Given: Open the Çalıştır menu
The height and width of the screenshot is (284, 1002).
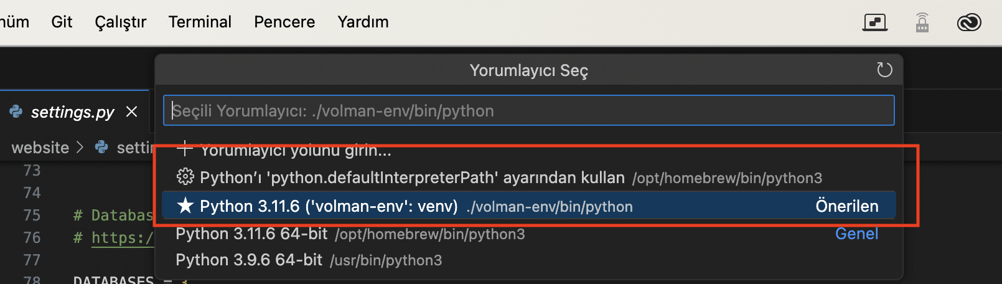Looking at the screenshot, I should pyautogui.click(x=120, y=22).
